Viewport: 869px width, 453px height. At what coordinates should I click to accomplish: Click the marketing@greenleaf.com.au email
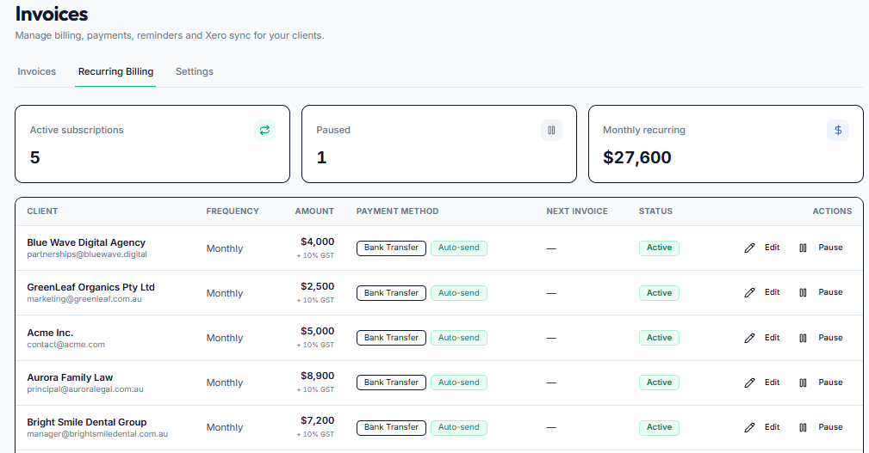(x=84, y=299)
